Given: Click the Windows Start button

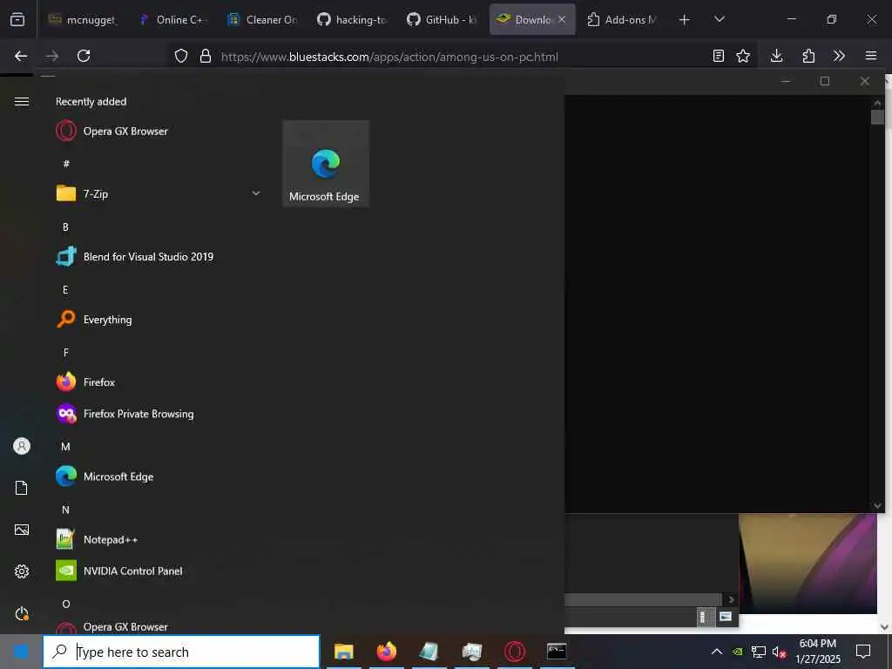Looking at the screenshot, I should tap(21, 652).
